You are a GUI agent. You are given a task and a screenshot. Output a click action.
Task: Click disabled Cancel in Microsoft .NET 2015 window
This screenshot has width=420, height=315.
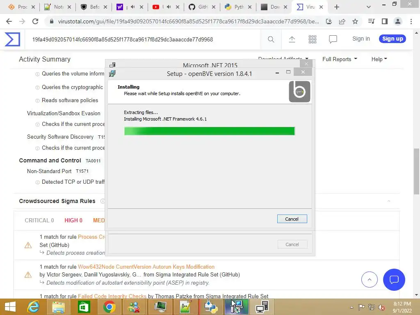(x=292, y=244)
